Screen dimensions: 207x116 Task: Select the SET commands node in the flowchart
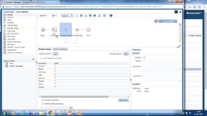pos(54,30)
